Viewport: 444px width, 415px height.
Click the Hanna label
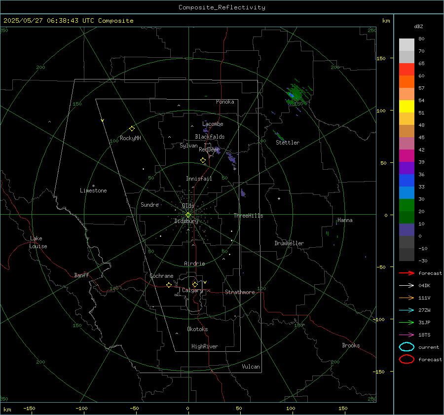pyautogui.click(x=345, y=220)
